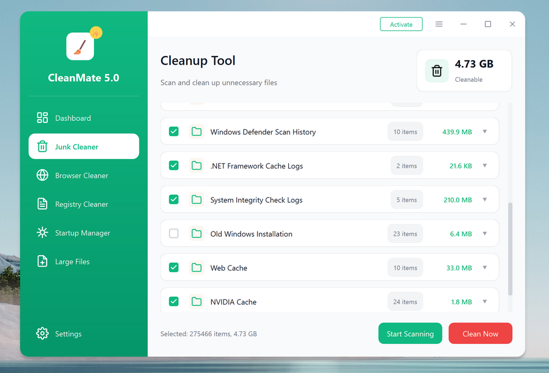
Task: Uncheck the Windows Defender Scan History checkbox
Action: (x=173, y=131)
